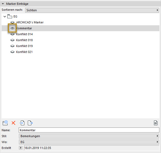Select the Konflikt 019 entry

tap(24, 46)
